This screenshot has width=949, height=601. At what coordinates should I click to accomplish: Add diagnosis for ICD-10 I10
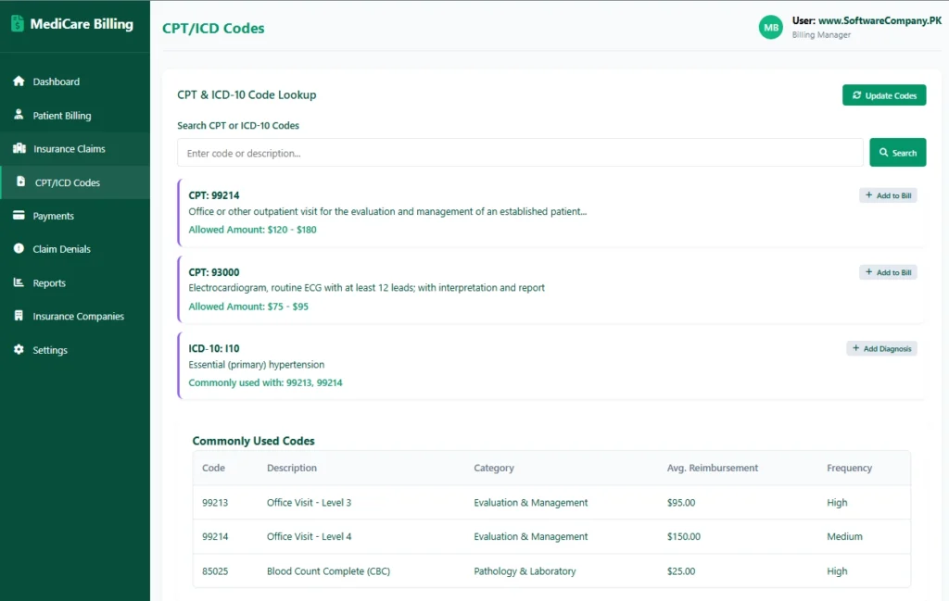[x=881, y=349]
